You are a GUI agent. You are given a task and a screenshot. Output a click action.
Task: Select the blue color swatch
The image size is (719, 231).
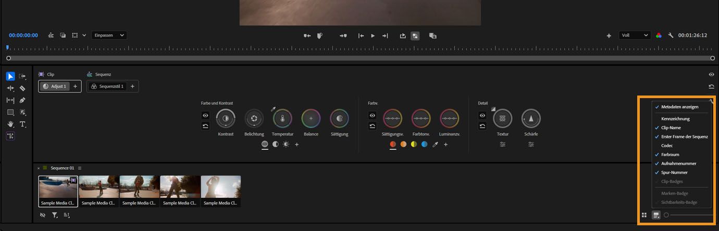pyautogui.click(x=424, y=144)
